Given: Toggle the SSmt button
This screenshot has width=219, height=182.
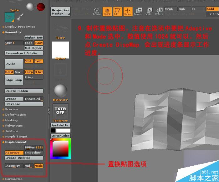Looking at the screenshot, I should click(39, 43).
